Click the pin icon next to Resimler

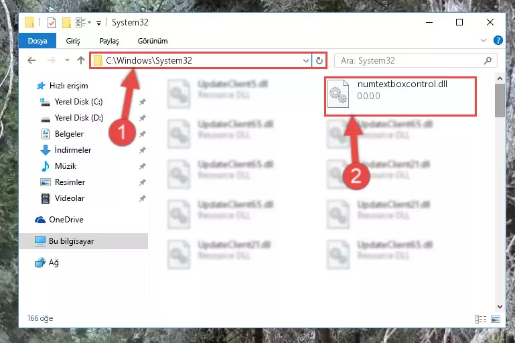(x=142, y=182)
